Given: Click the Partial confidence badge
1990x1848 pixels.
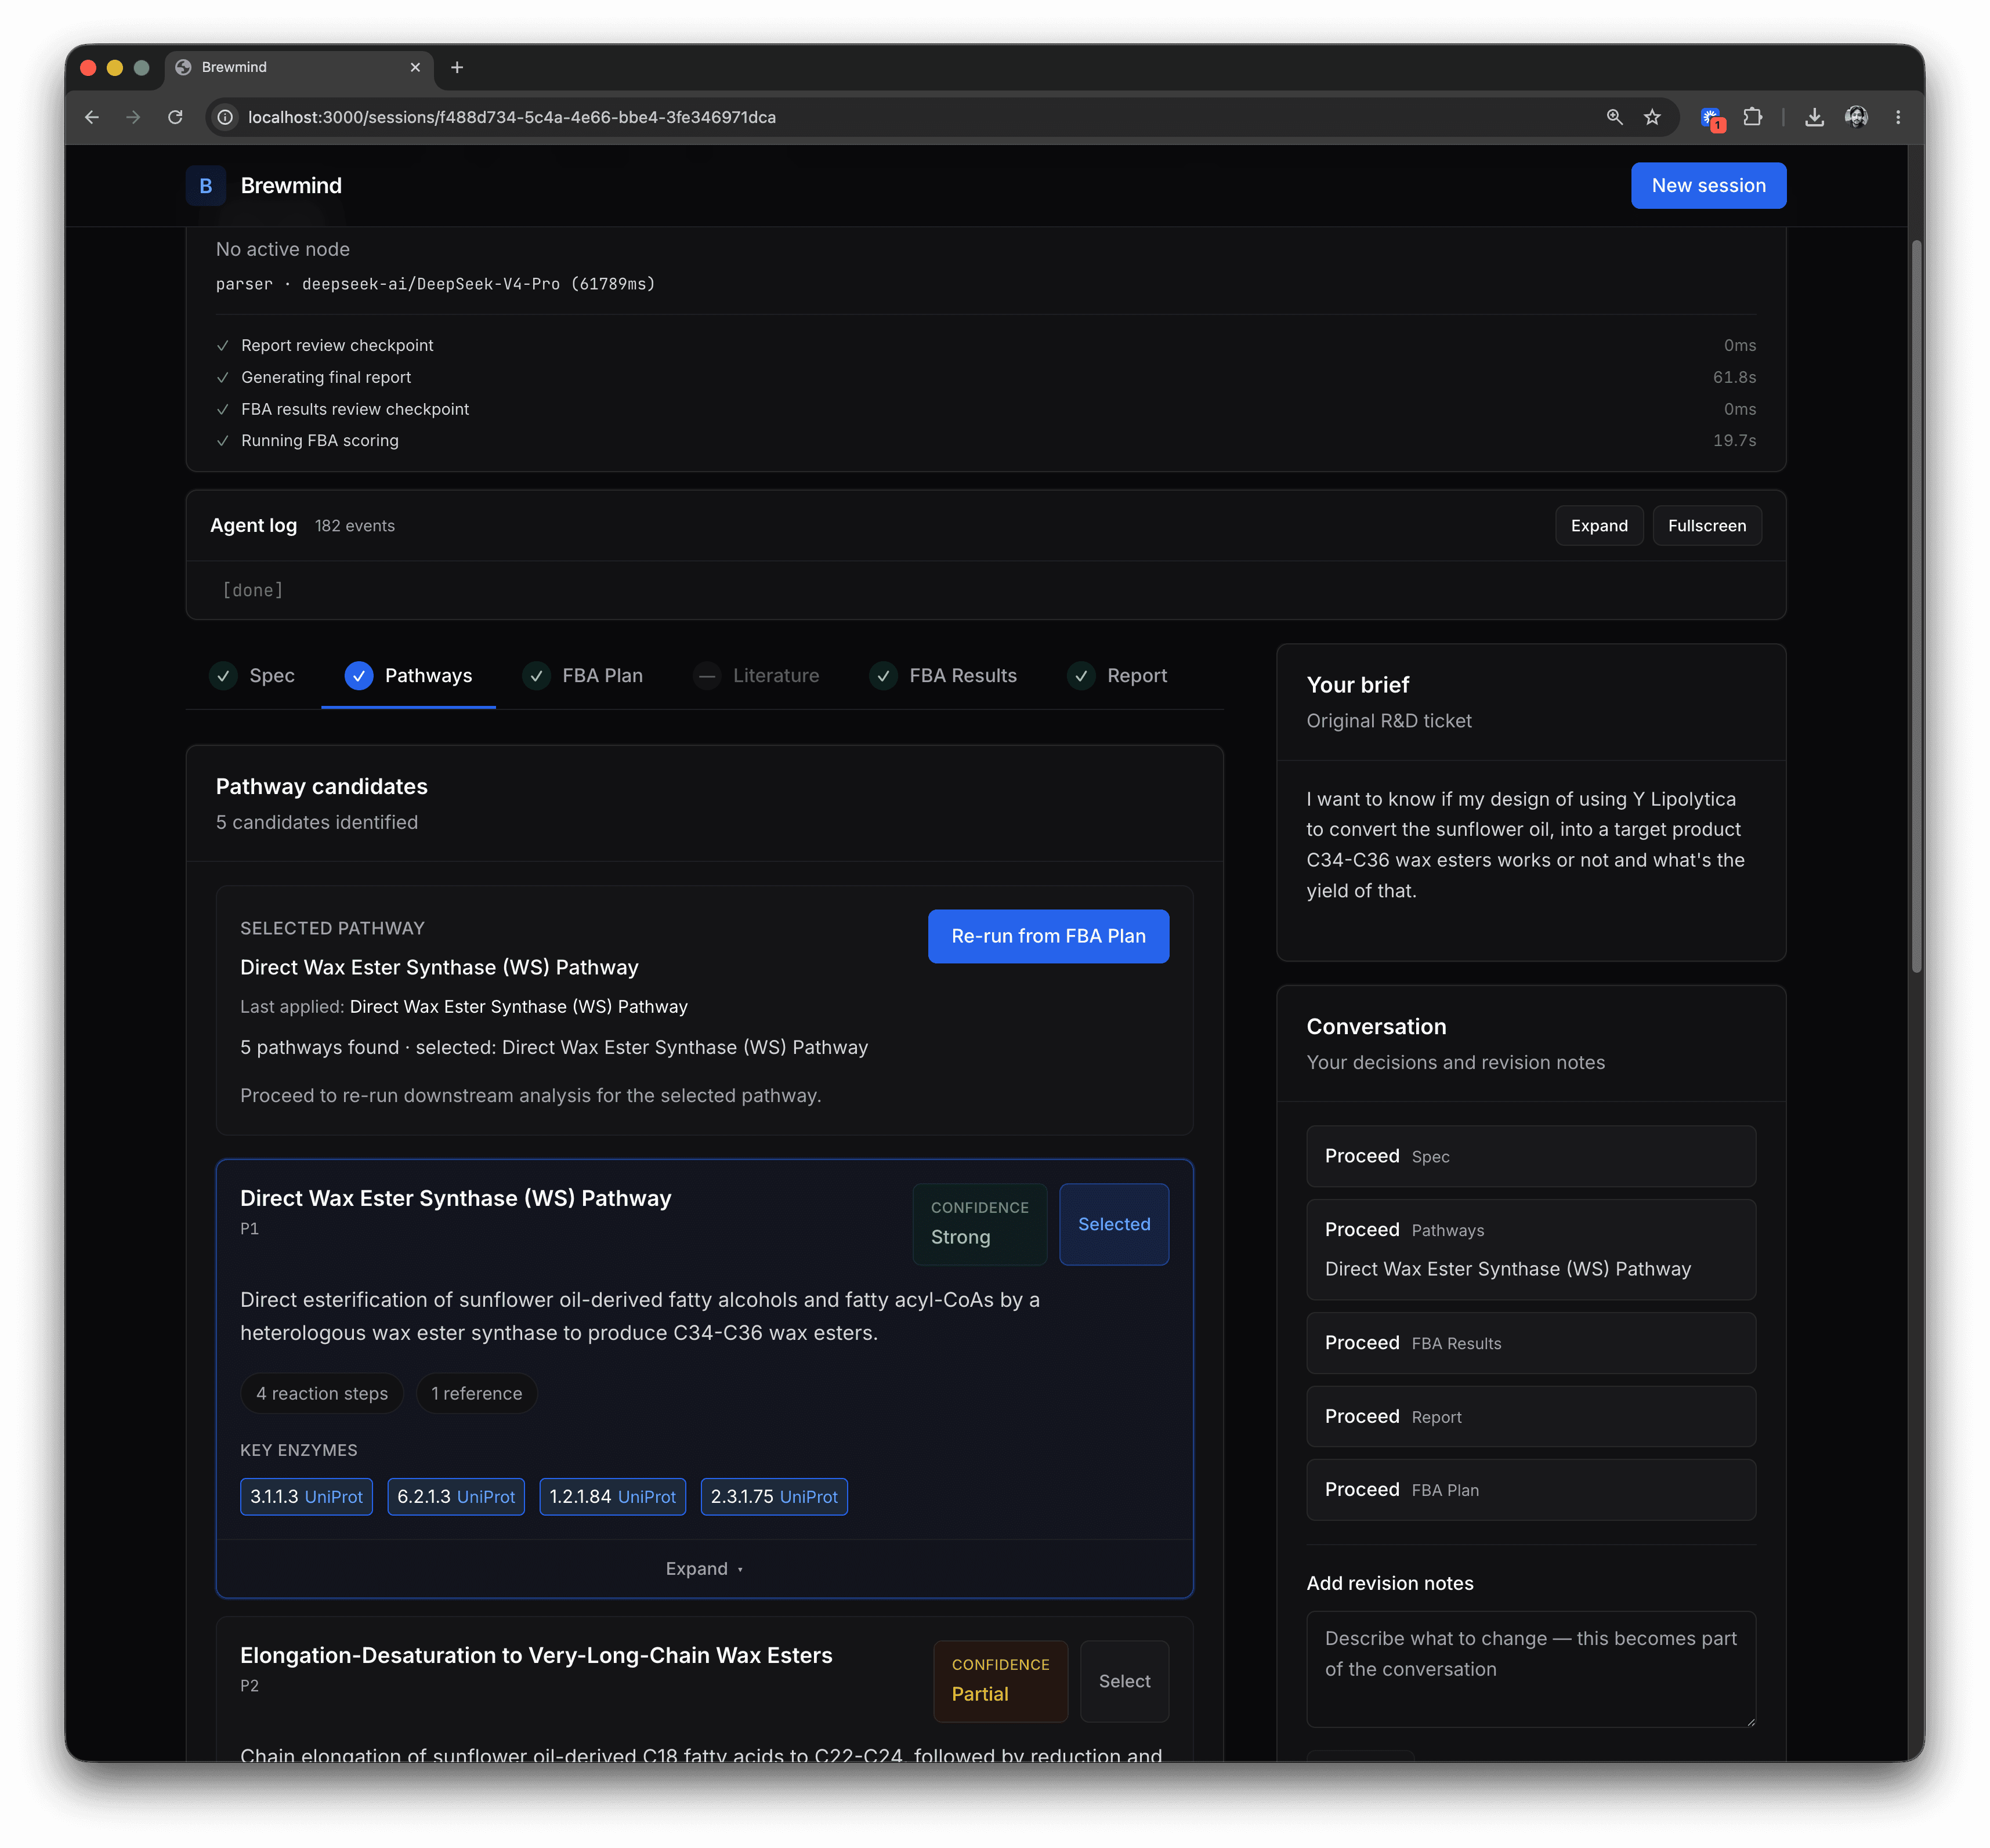Looking at the screenshot, I should tap(1000, 1681).
